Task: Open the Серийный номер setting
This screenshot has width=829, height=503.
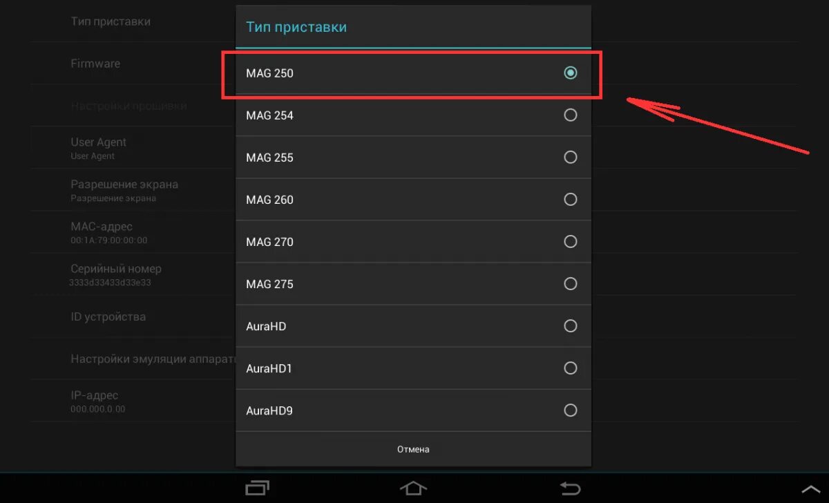Action: click(115, 274)
